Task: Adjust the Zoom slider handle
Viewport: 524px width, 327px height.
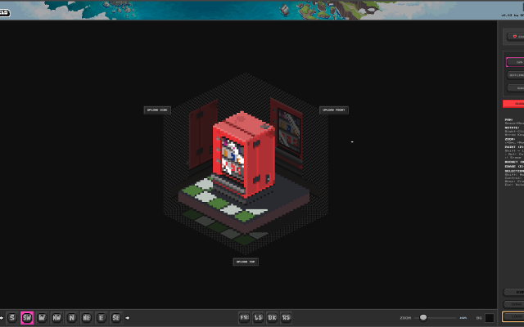Action: 423,318
